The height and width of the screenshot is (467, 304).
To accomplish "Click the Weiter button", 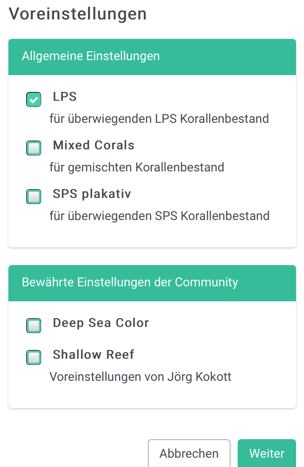I will (266, 453).
